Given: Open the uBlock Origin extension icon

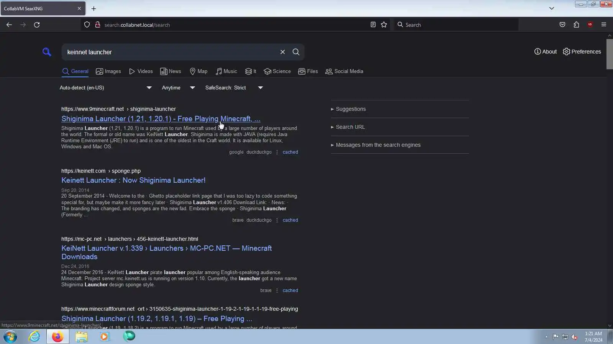Looking at the screenshot, I should [590, 25].
